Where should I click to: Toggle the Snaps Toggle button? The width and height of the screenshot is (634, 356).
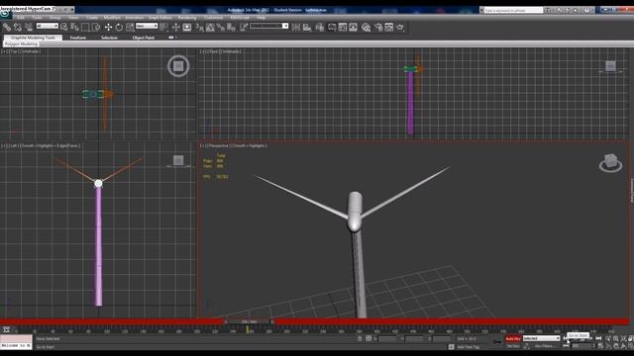(x=199, y=27)
